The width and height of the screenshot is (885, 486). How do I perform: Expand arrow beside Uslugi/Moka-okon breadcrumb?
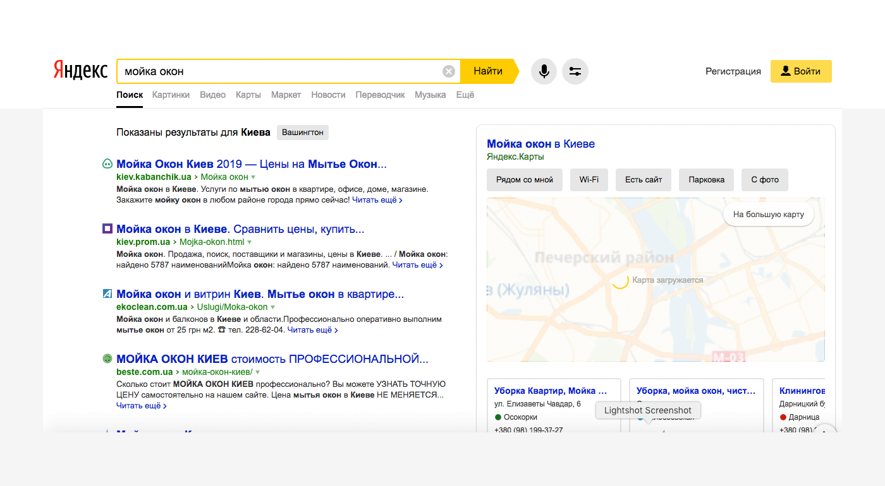(x=273, y=307)
